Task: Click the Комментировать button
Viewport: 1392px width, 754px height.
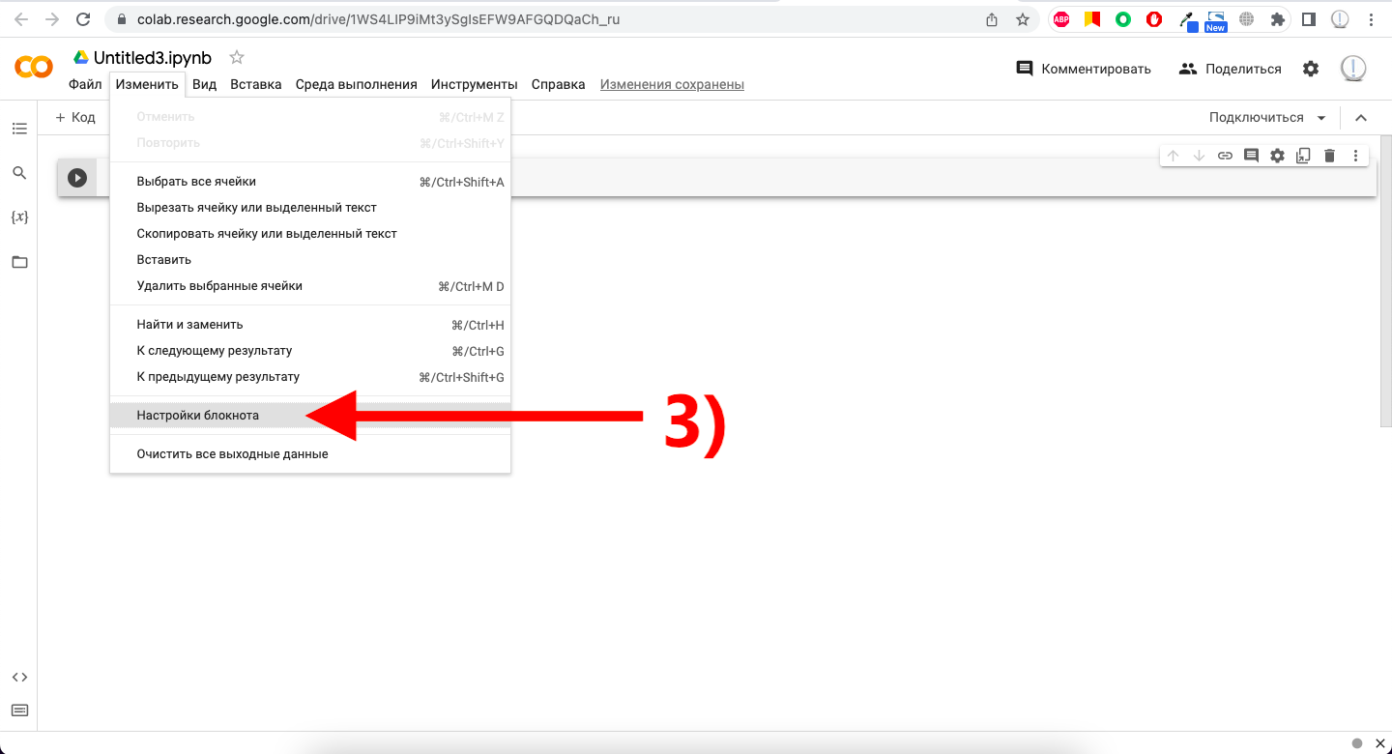Action: point(1084,69)
